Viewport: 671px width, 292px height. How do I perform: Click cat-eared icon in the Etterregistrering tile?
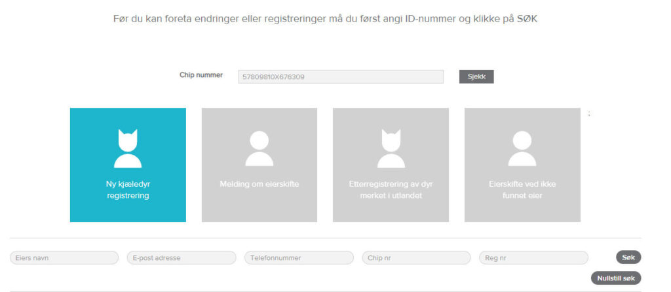pyautogui.click(x=391, y=148)
